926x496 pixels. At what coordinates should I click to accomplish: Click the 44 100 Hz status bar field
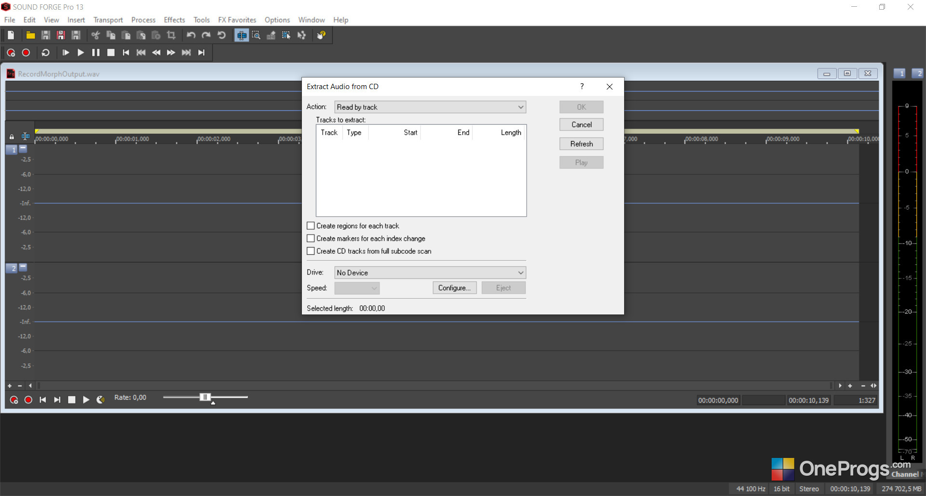[x=750, y=489]
